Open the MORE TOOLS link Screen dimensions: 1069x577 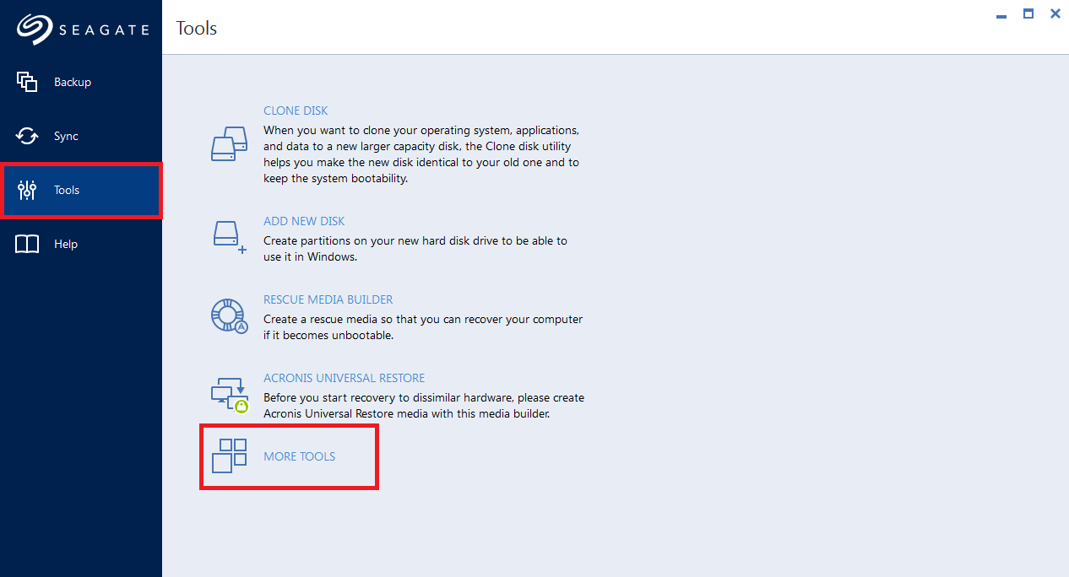(x=300, y=456)
